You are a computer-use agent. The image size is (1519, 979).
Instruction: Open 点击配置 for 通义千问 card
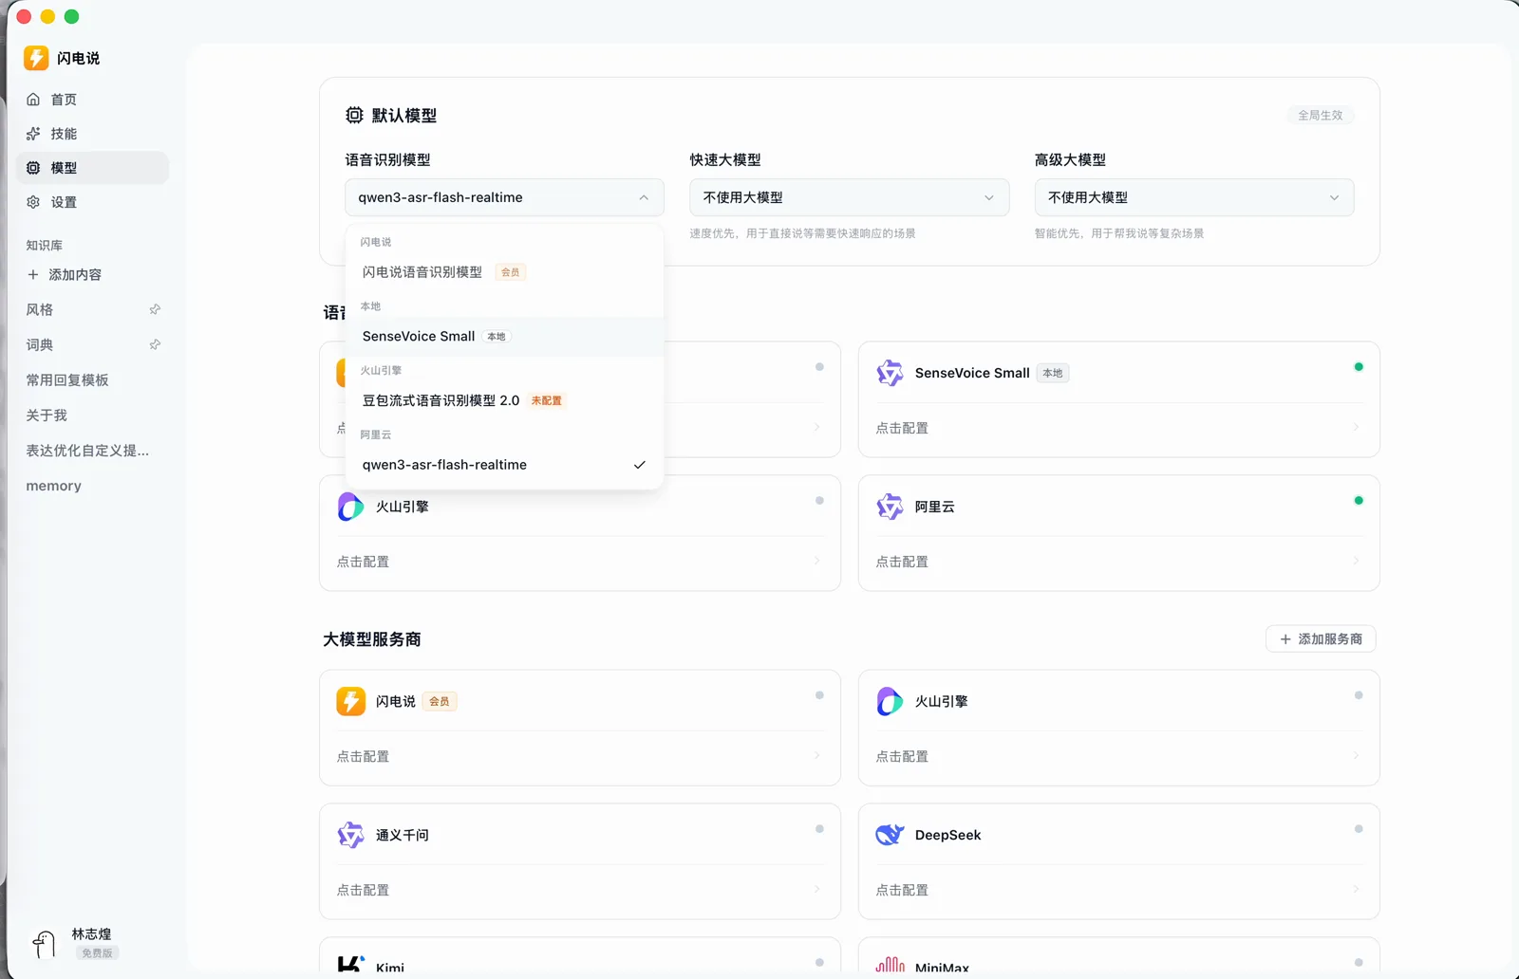(x=579, y=890)
